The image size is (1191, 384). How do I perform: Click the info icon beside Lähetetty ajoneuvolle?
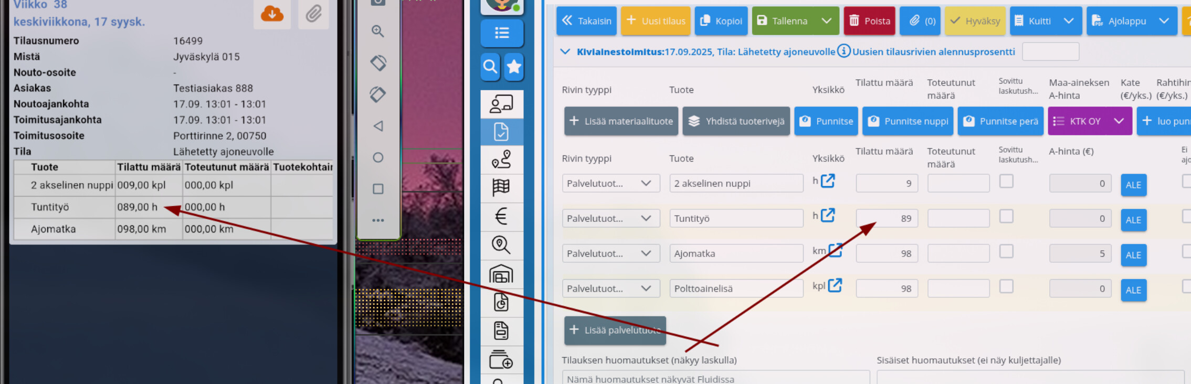844,51
